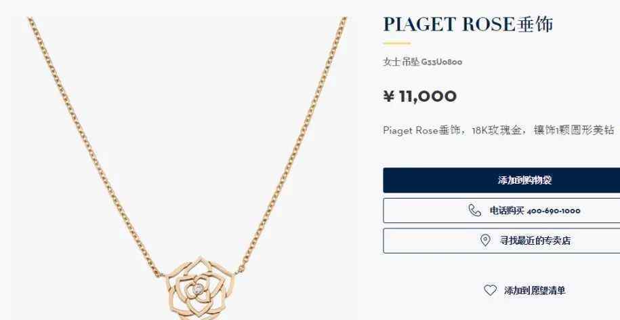This screenshot has height=320, width=620.
Task: Click the heart wishlist icon
Action: coord(491,290)
